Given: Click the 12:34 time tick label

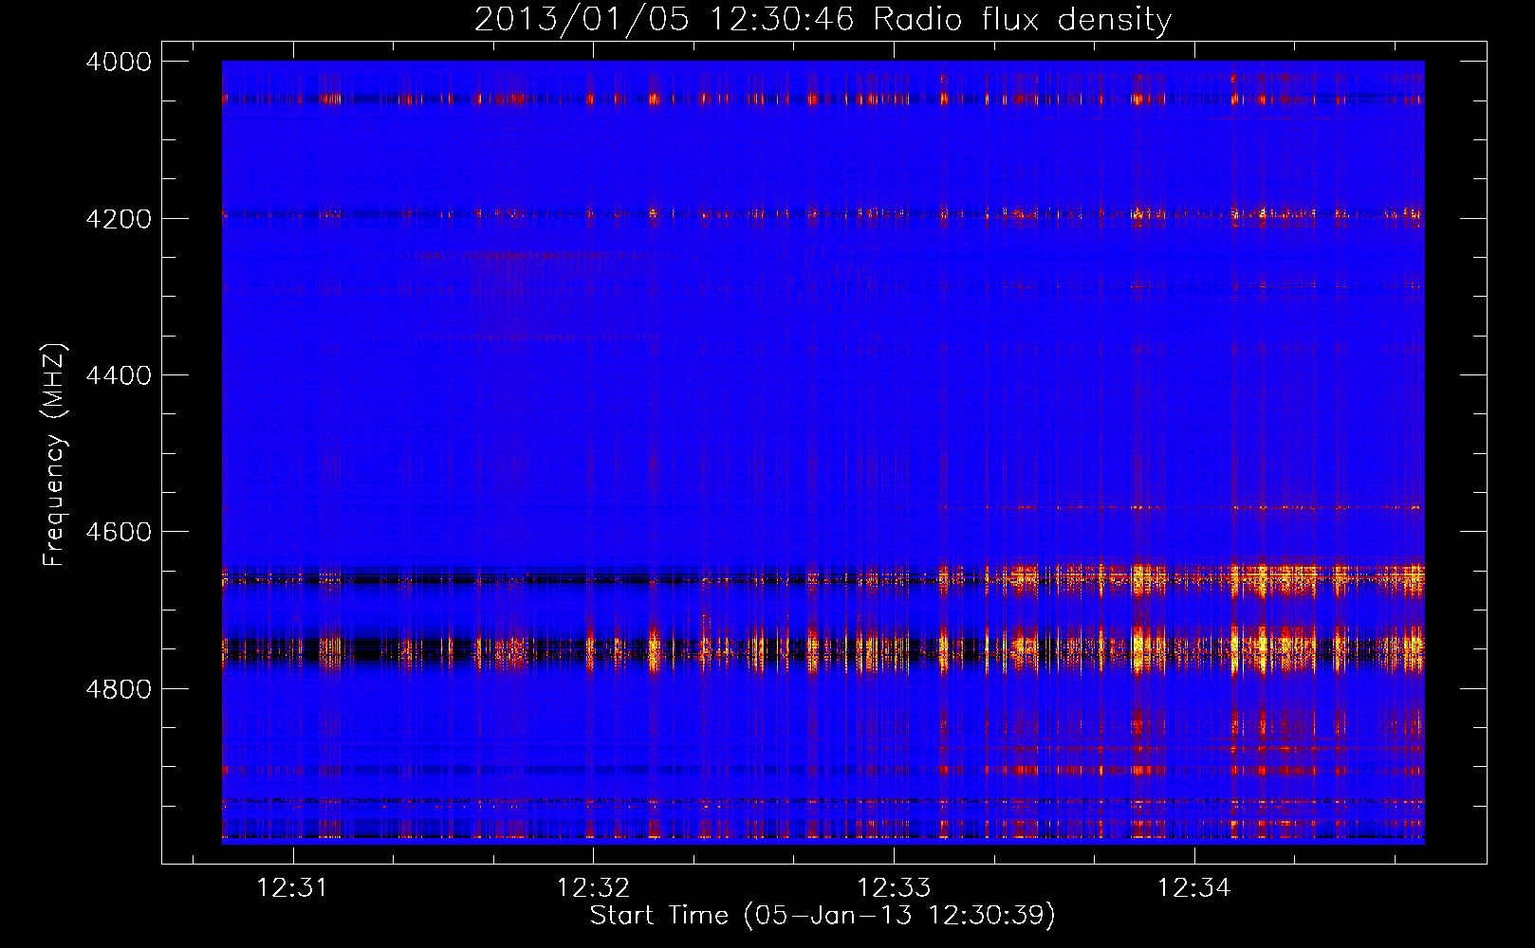Looking at the screenshot, I should click(1194, 888).
